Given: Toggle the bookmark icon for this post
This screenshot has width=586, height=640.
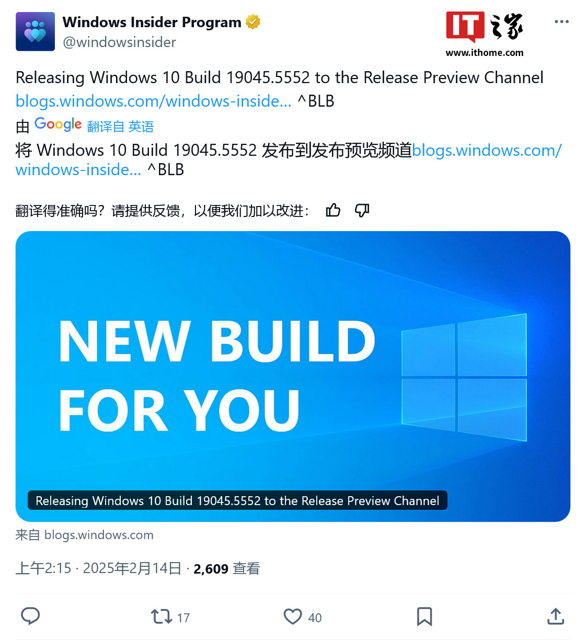Looking at the screenshot, I should pyautogui.click(x=424, y=616).
